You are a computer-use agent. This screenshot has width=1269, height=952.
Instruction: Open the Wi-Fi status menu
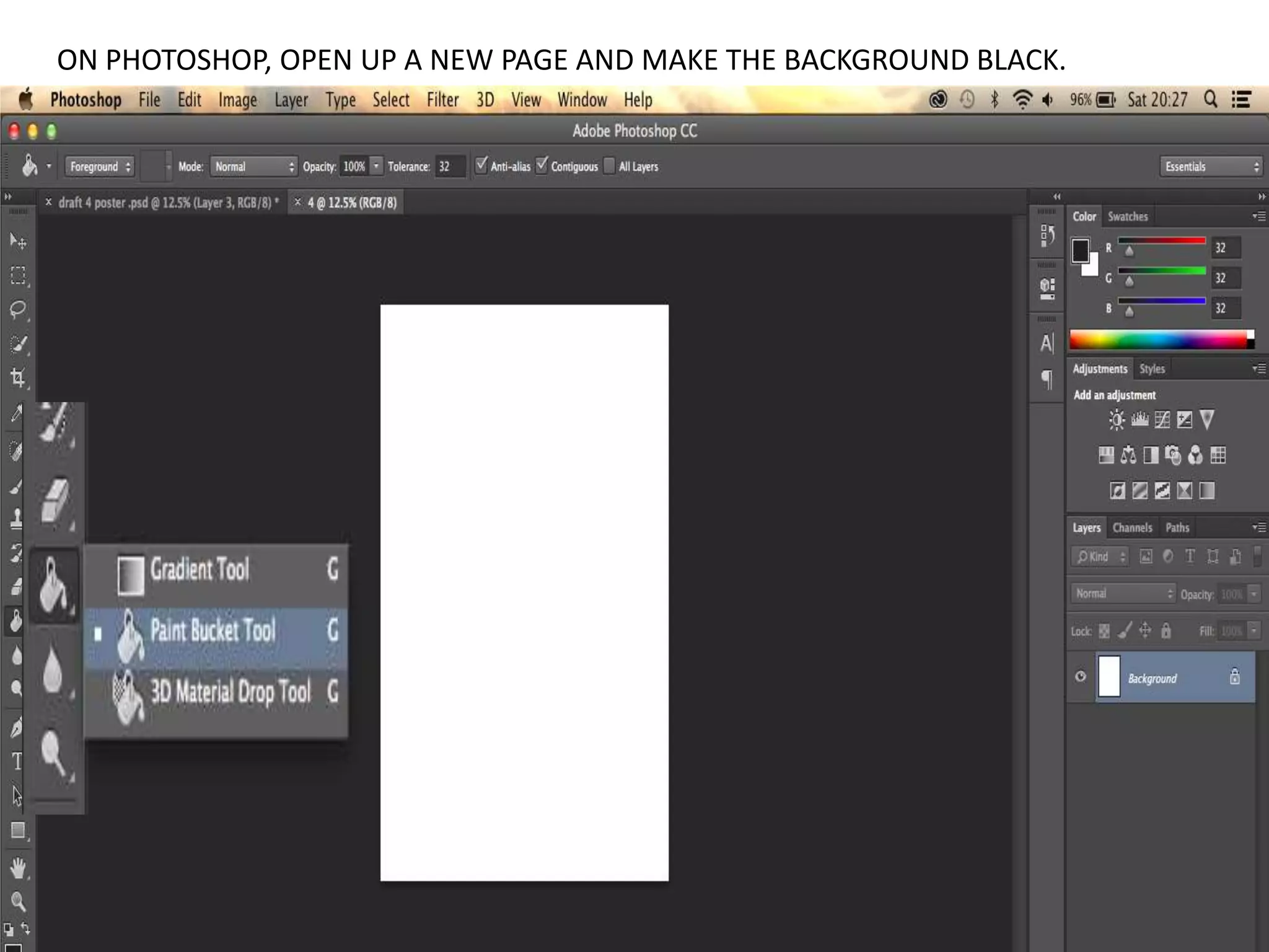click(1022, 99)
